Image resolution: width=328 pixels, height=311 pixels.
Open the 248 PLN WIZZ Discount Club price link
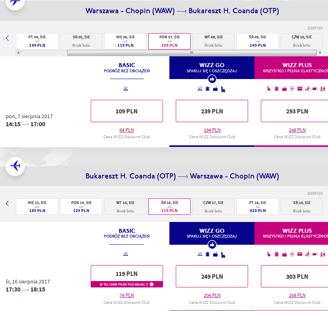click(x=297, y=130)
